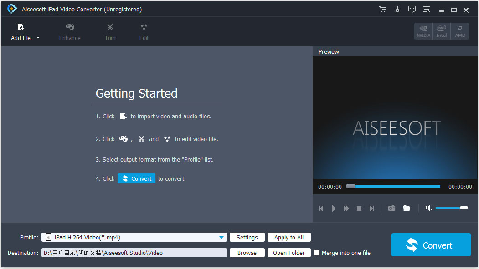Click the small Convert button in step 4
This screenshot has height=269, width=479.
(x=137, y=178)
